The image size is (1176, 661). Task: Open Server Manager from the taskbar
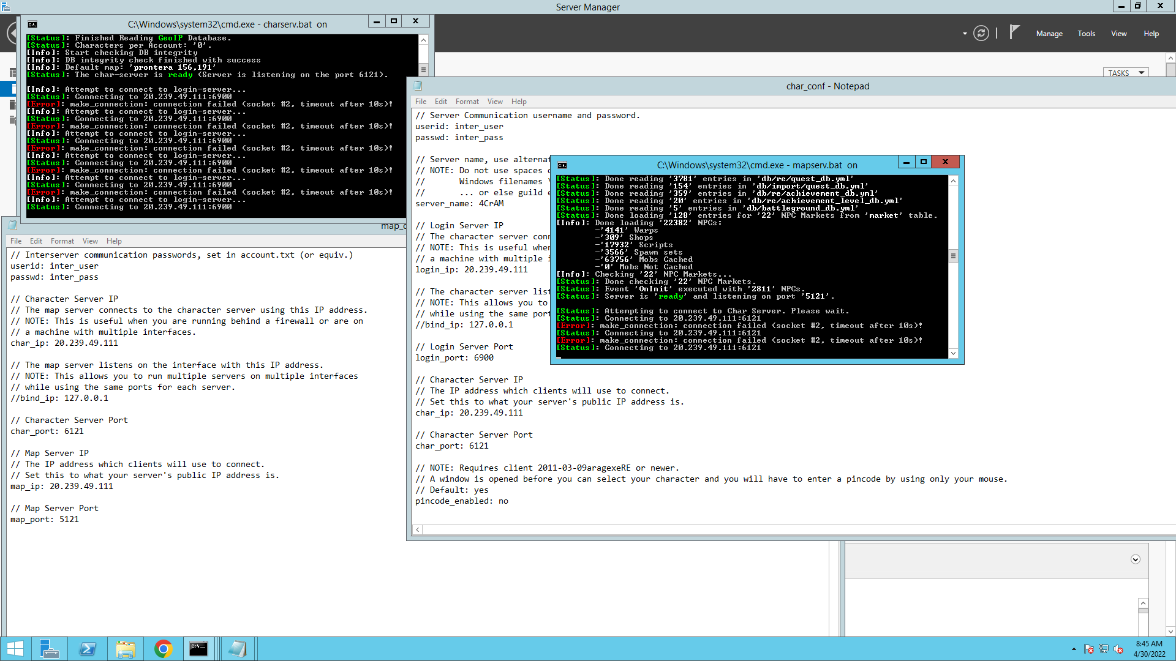[x=50, y=649]
